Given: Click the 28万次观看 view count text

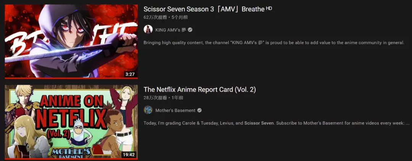Looking at the screenshot, I should click(155, 98).
